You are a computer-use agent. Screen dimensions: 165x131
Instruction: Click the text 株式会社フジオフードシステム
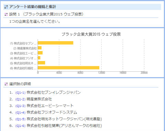pyautogui.click(x=52, y=112)
